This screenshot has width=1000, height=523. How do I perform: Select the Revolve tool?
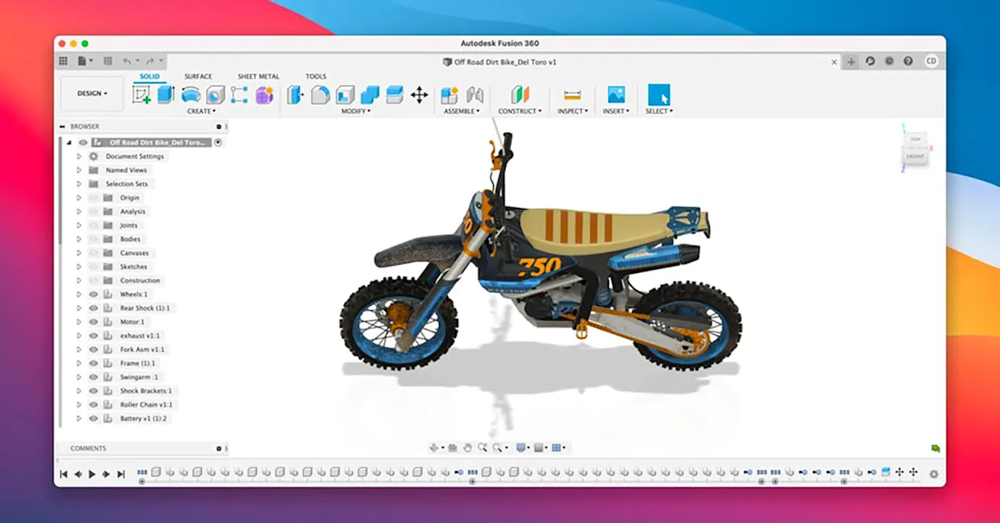191,95
